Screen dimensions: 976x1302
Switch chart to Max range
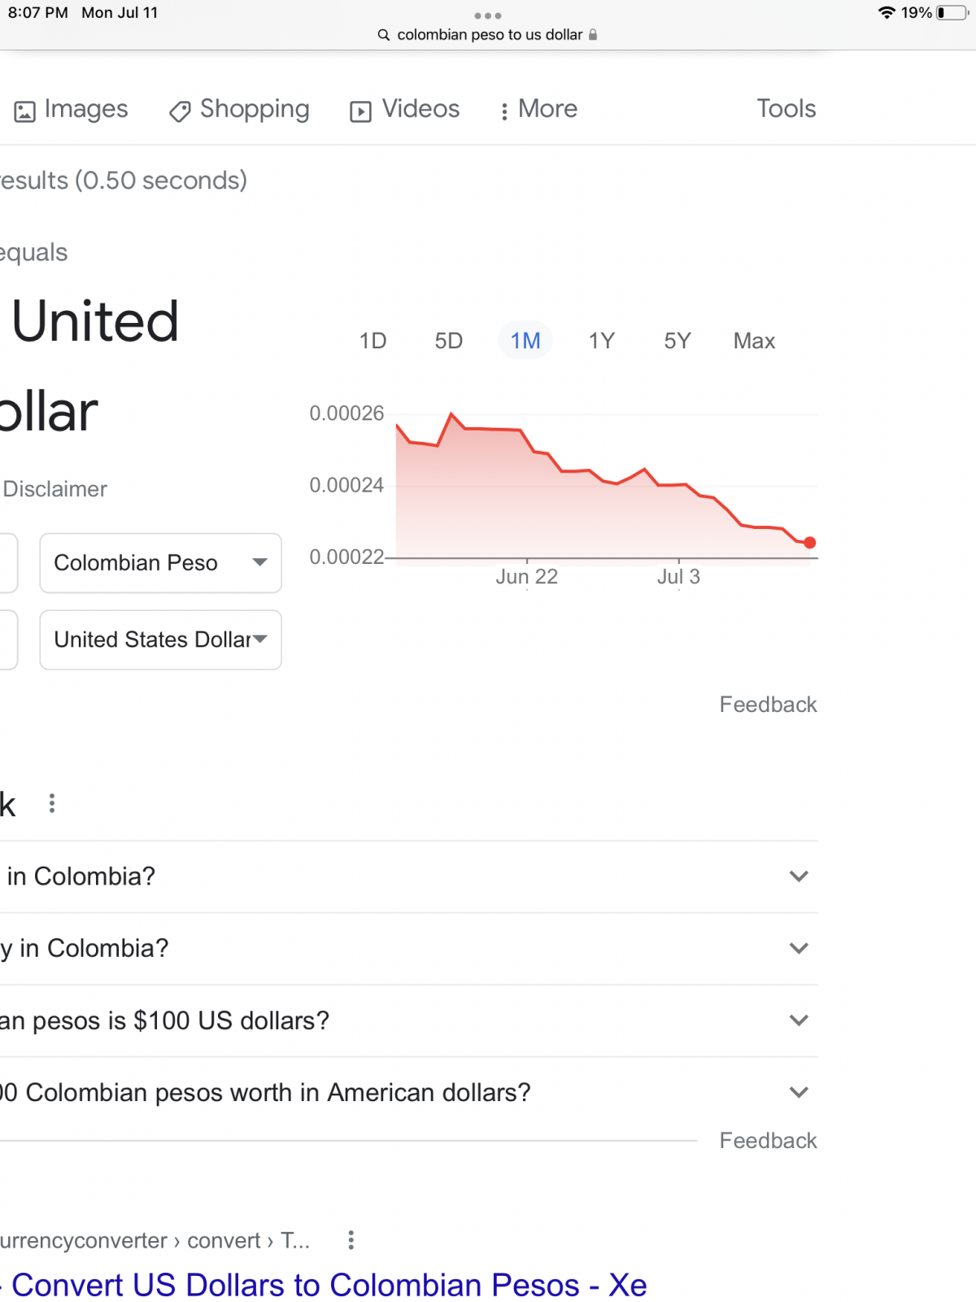pos(754,340)
